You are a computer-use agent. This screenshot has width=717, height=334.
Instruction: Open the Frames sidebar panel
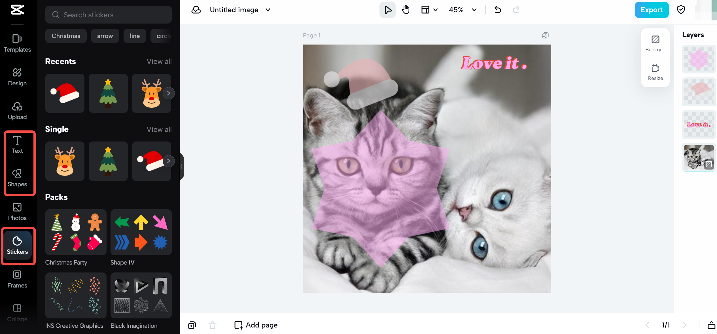pyautogui.click(x=17, y=279)
